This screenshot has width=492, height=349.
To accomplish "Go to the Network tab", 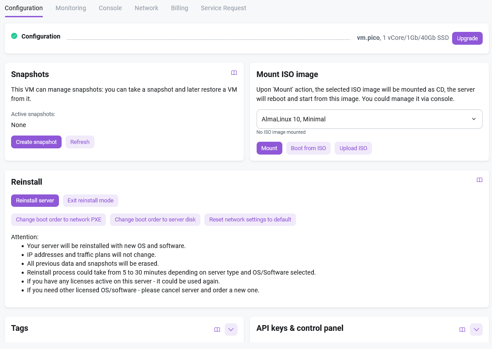I will 146,8.
